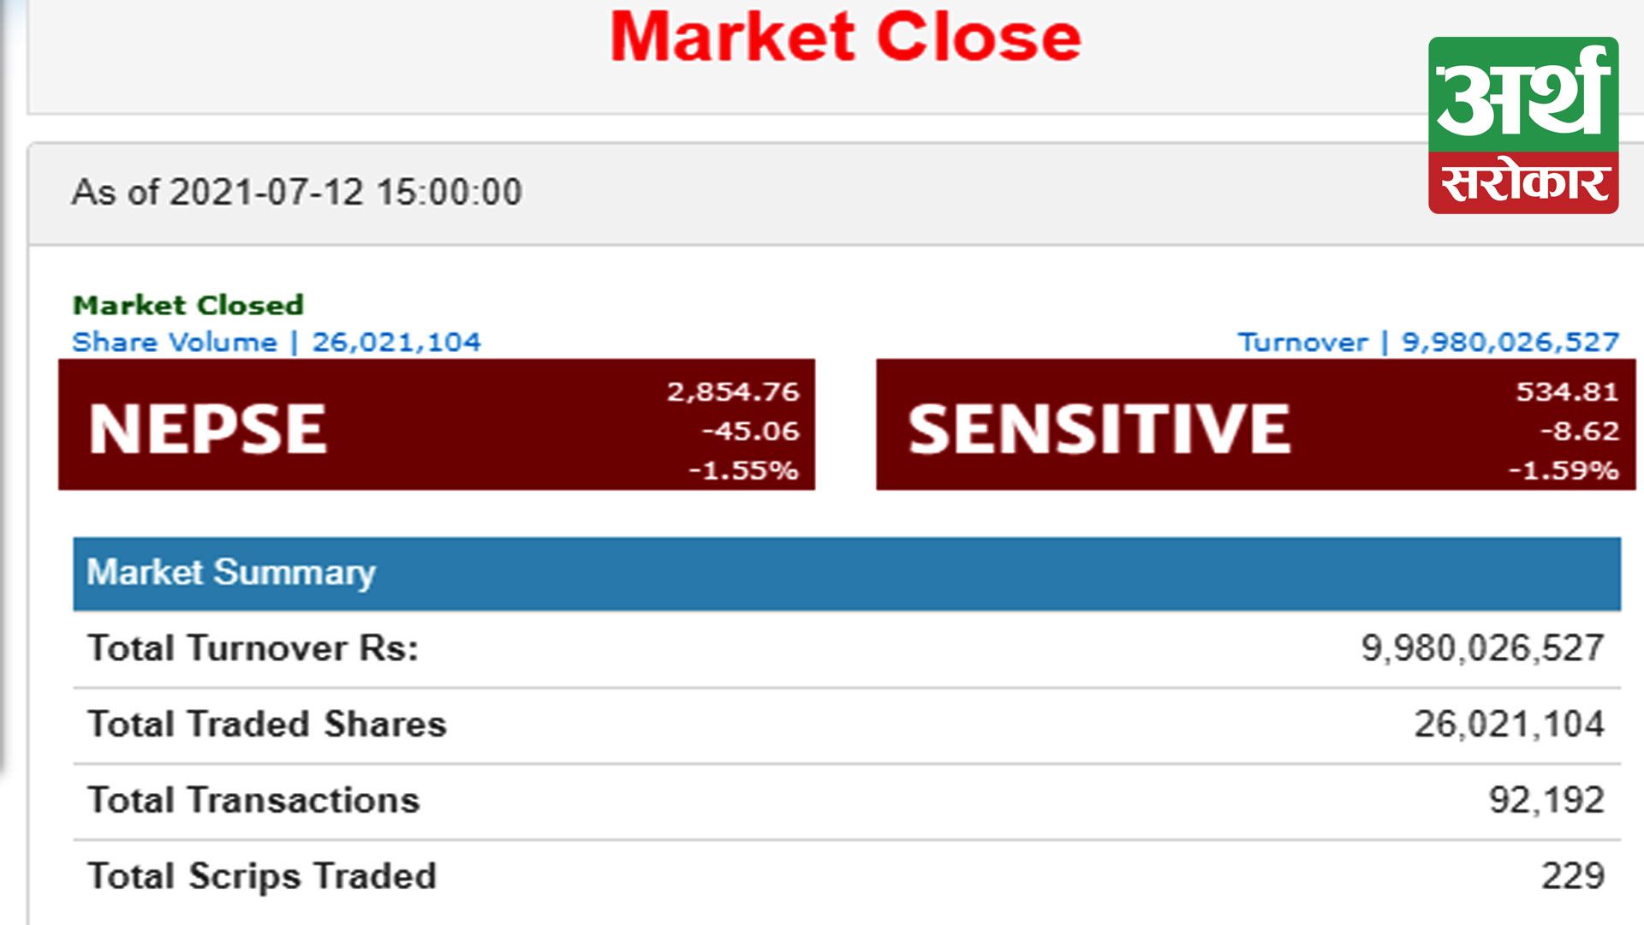Image resolution: width=1644 pixels, height=925 pixels.
Task: Select the NEPSE index panel
Action: point(437,425)
